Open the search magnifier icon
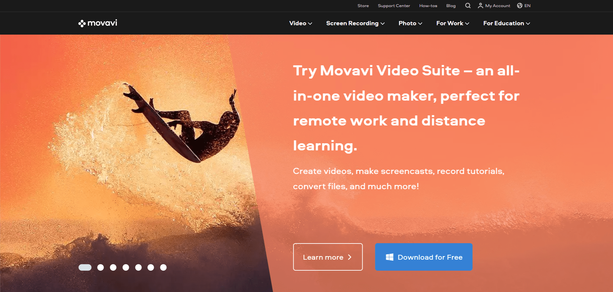 click(x=468, y=5)
